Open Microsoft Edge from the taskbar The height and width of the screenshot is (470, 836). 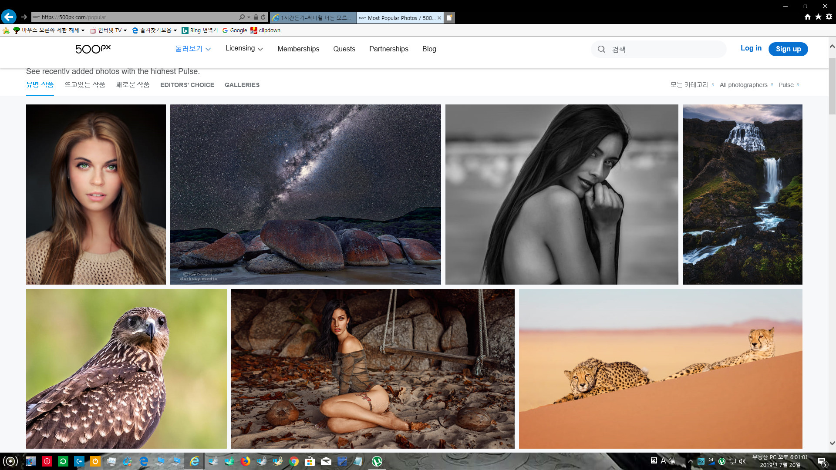(144, 461)
